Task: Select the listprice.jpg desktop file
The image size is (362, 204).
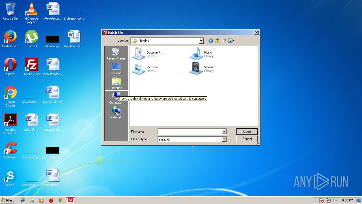Action: point(52,41)
